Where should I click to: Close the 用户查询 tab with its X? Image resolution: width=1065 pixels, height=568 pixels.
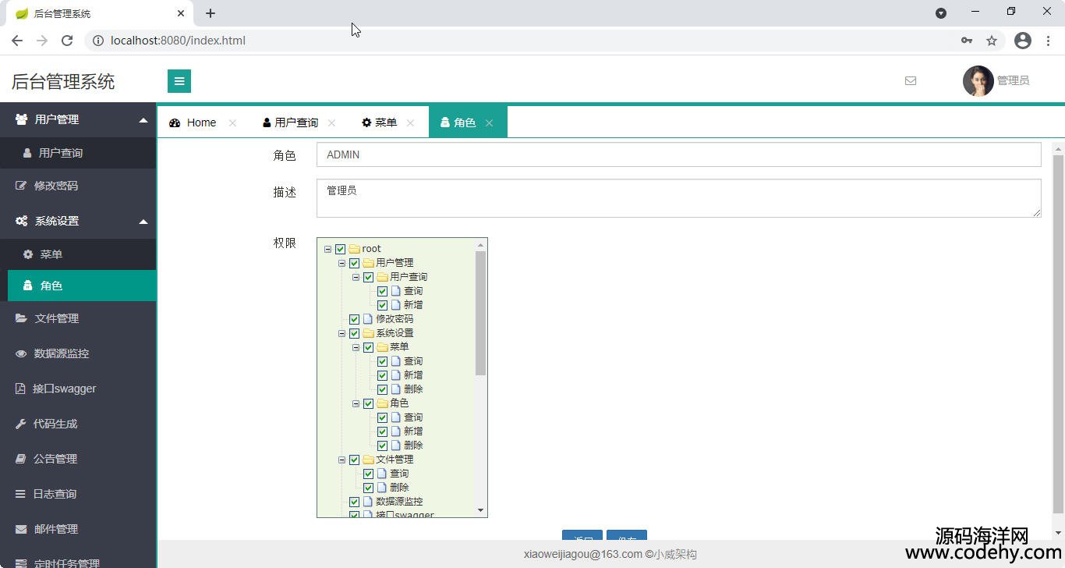point(331,122)
